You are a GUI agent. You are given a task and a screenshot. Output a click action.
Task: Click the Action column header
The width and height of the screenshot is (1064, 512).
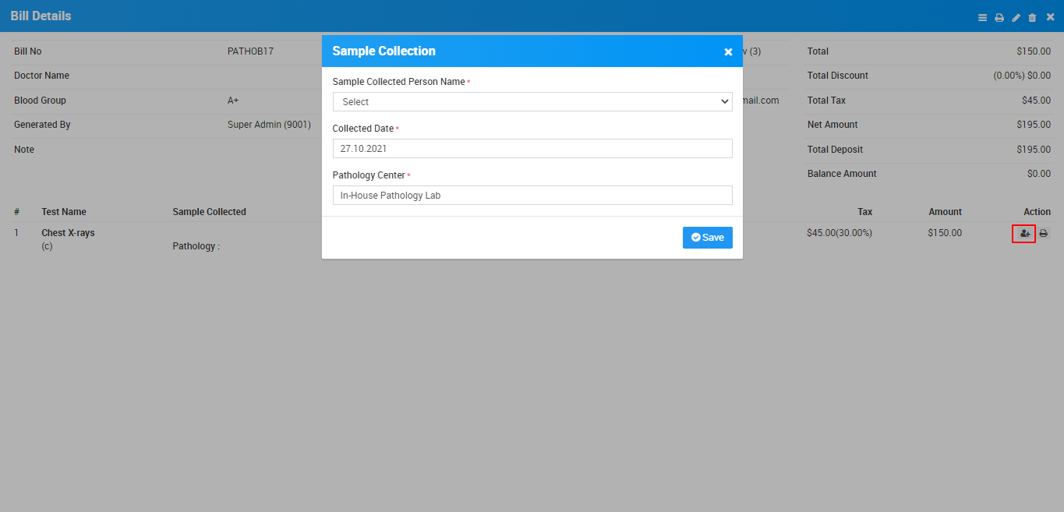(1037, 212)
